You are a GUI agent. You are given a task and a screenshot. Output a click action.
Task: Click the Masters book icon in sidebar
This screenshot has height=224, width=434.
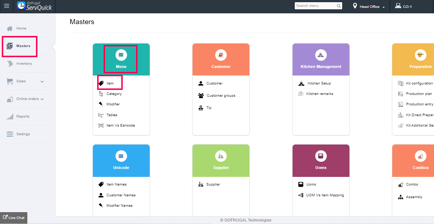click(x=10, y=46)
